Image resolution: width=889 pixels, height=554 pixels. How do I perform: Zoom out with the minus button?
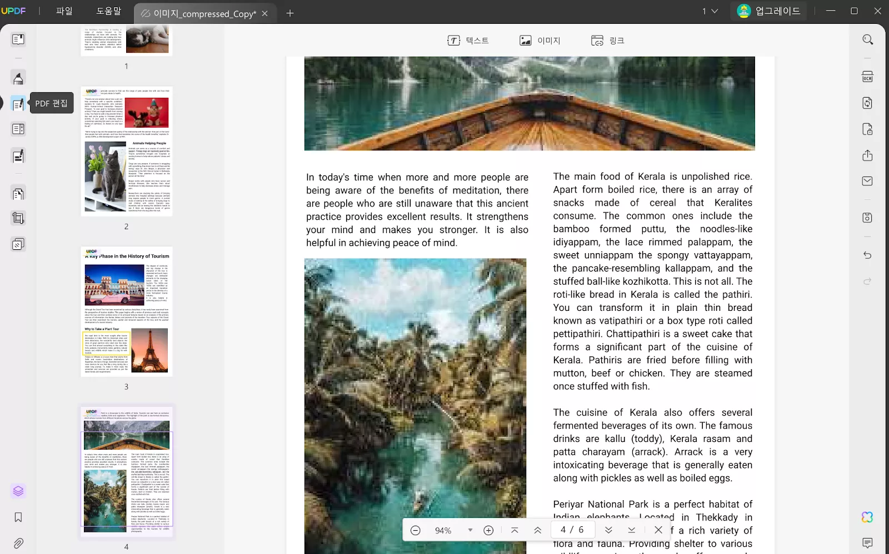(x=415, y=531)
